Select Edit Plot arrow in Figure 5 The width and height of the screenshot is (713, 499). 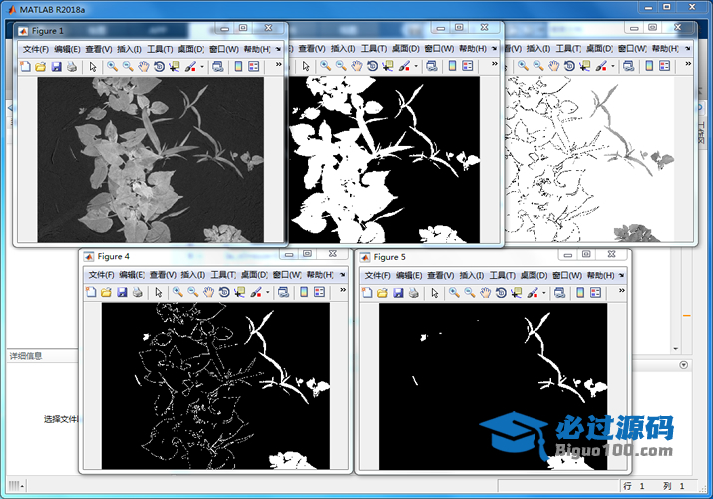(435, 293)
